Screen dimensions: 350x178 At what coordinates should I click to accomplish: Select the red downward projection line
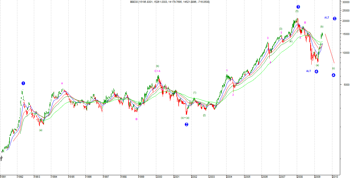point(330,48)
